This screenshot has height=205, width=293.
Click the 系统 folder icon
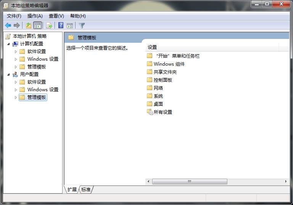coord(150,96)
